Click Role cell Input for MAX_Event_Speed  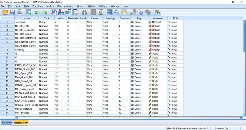pyautogui.click(x=175, y=97)
